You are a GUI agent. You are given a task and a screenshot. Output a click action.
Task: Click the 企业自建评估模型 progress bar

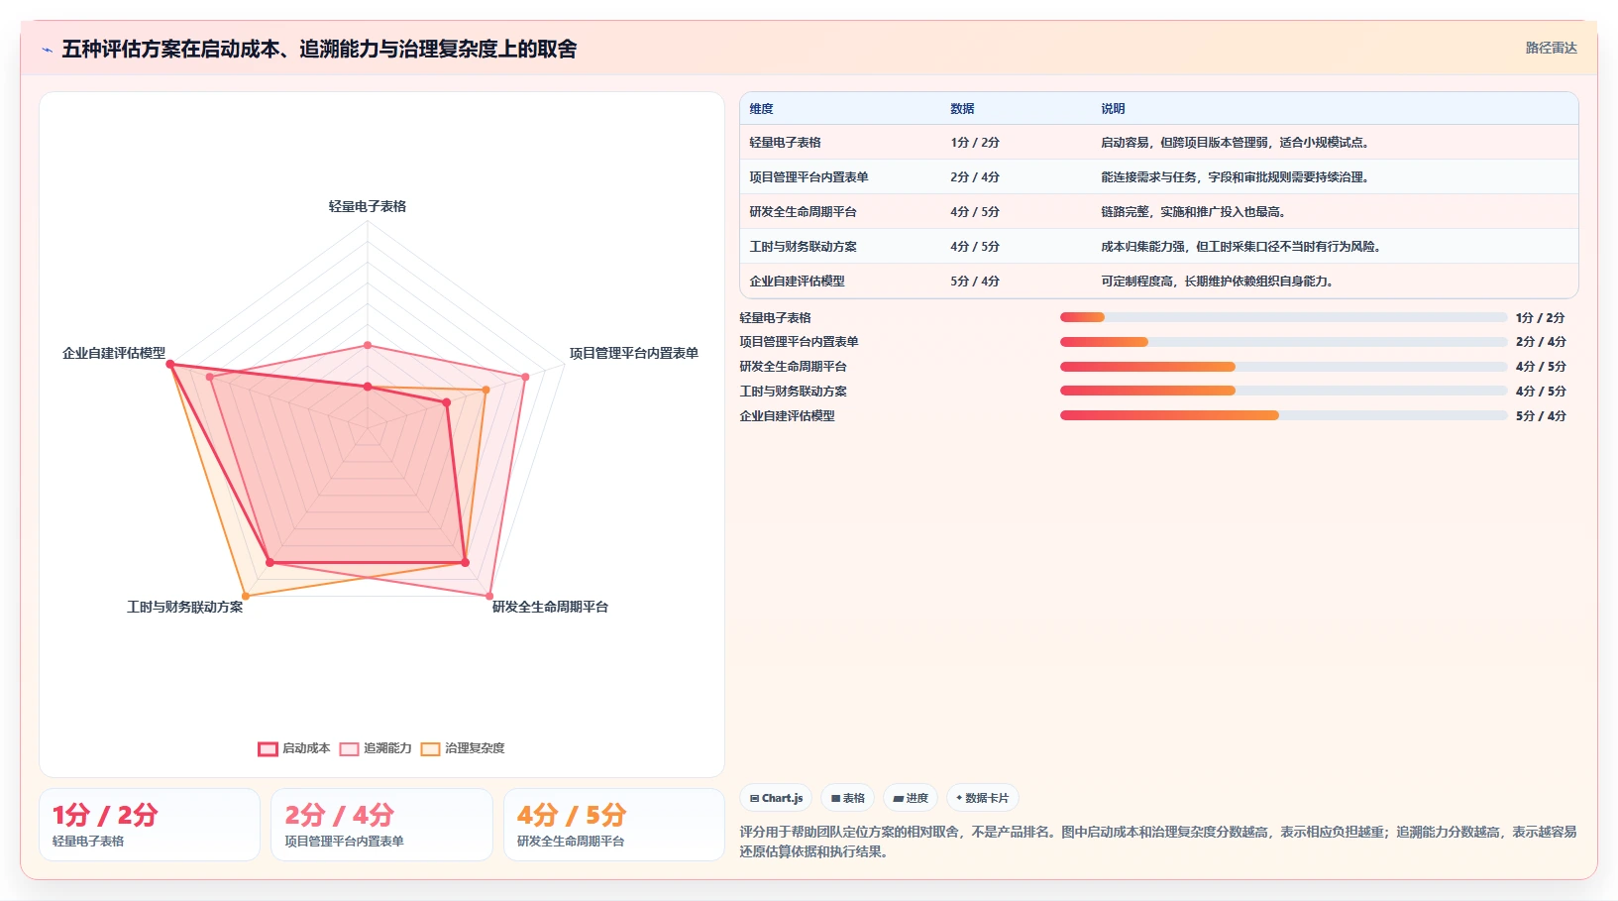pyautogui.click(x=1283, y=415)
